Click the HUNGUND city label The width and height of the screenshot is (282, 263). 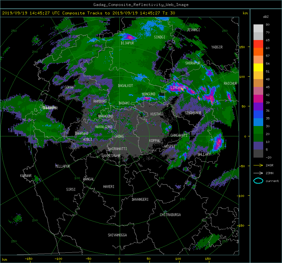(x=149, y=94)
